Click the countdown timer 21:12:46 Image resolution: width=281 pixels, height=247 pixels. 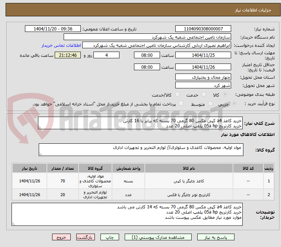coord(68,55)
